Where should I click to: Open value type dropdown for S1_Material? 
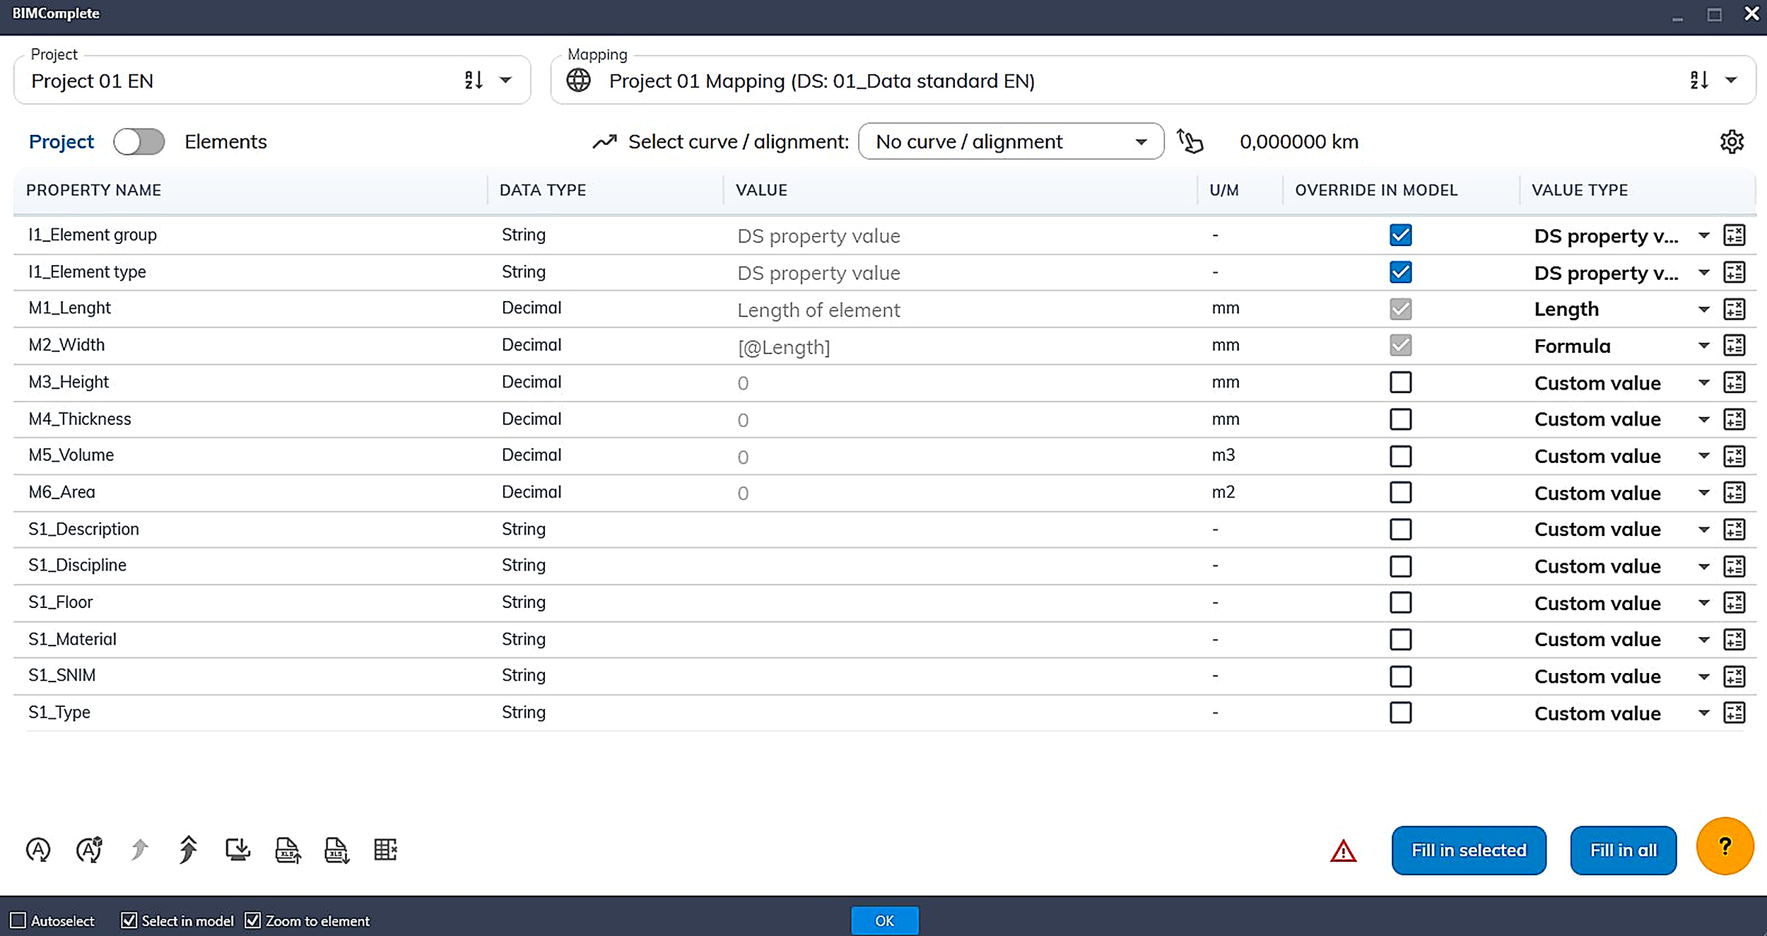pyautogui.click(x=1703, y=640)
